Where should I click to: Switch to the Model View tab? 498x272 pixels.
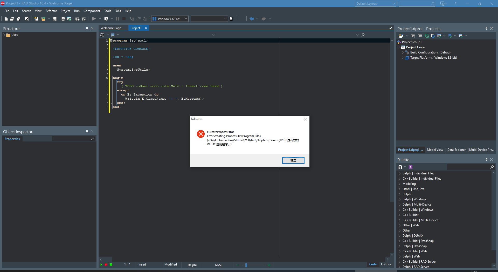(x=435, y=150)
